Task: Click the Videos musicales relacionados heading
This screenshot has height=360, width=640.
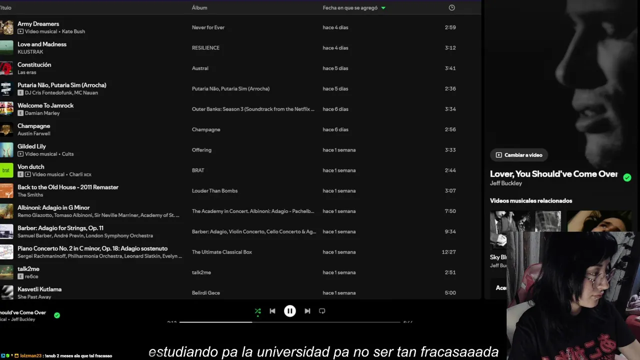Action: pos(531,201)
